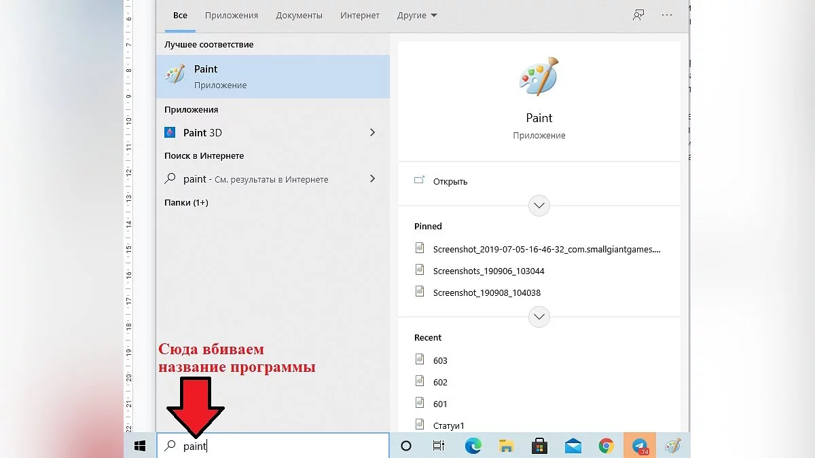Image resolution: width=815 pixels, height=458 pixels.
Task: Click the file icon next to 602
Action: click(x=420, y=381)
